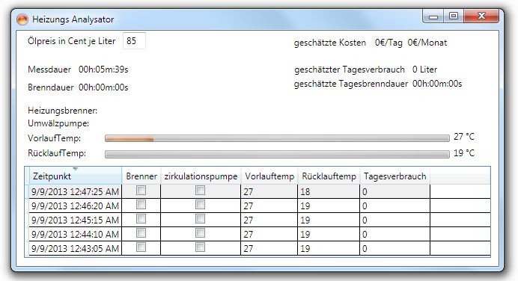
Task: Toggle Brenner checkbox in the 12:47:25 AM row
Action: 141,191
